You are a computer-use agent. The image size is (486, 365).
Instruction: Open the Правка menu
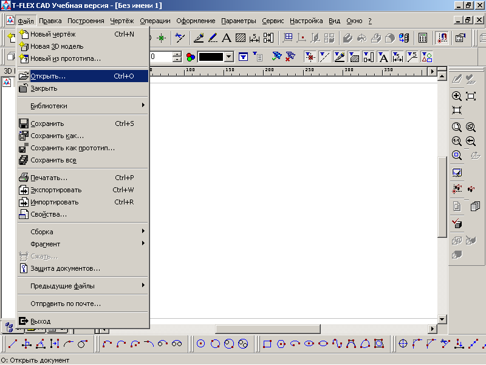coord(50,21)
